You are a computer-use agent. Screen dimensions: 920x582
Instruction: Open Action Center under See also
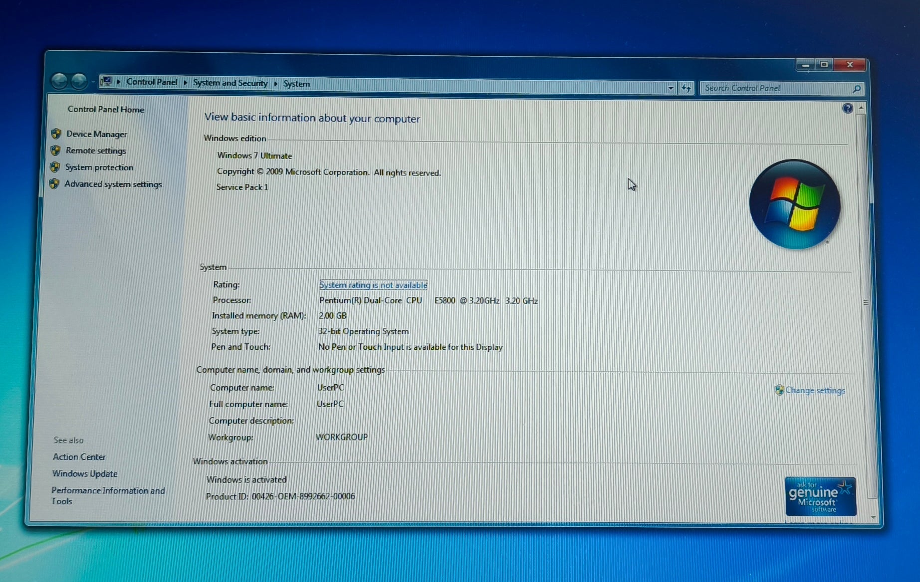79,457
